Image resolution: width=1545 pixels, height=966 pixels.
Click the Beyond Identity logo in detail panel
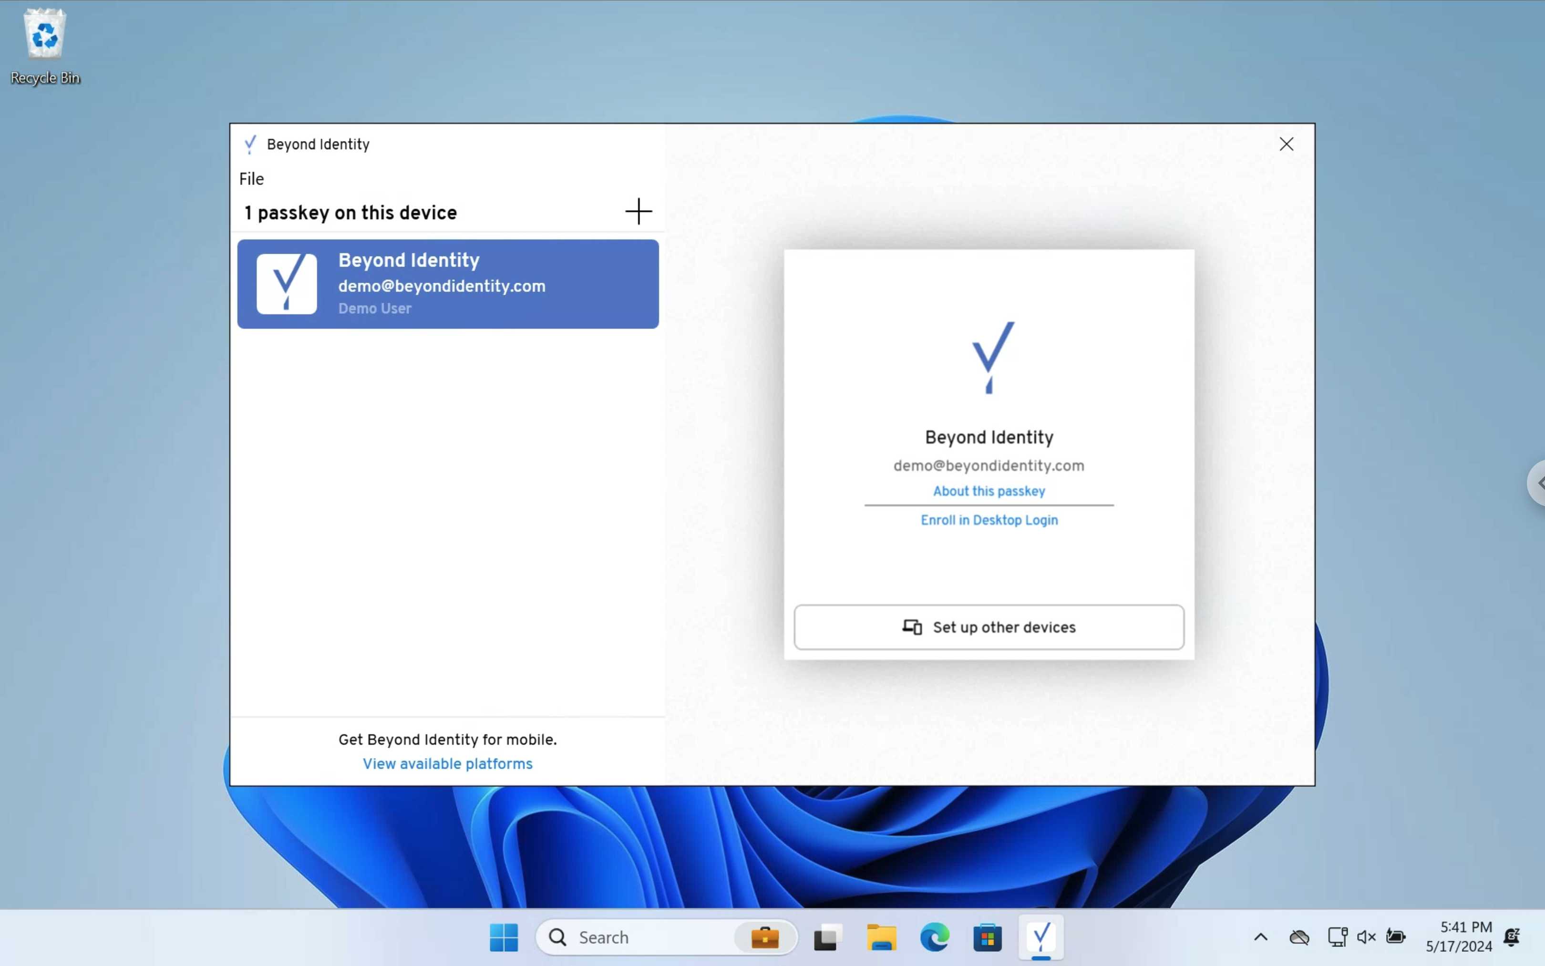pyautogui.click(x=989, y=356)
